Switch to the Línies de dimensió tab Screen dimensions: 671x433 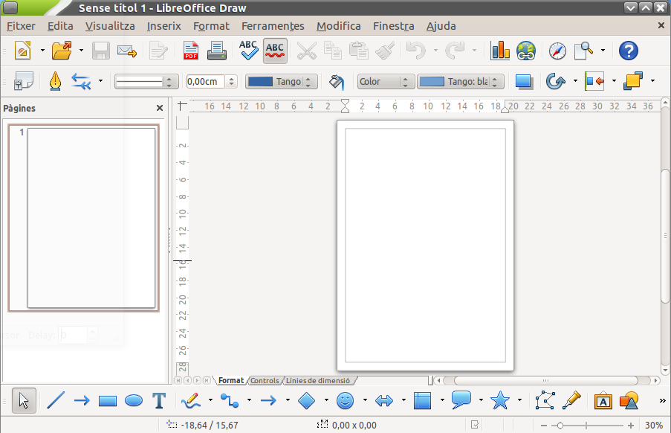click(x=318, y=380)
